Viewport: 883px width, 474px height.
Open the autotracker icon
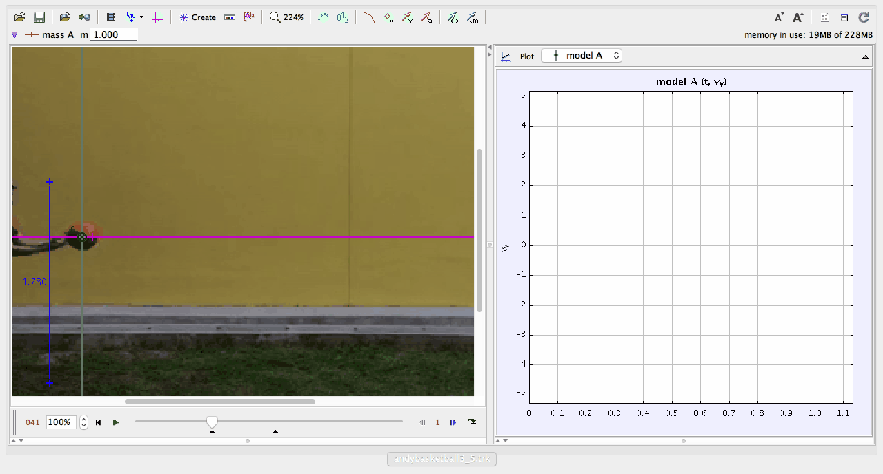click(249, 17)
